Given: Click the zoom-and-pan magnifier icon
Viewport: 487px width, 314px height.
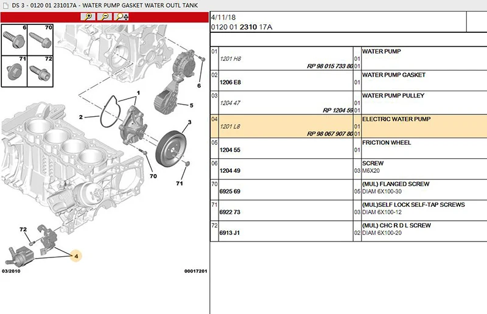Looking at the screenshot, I should point(121,16).
